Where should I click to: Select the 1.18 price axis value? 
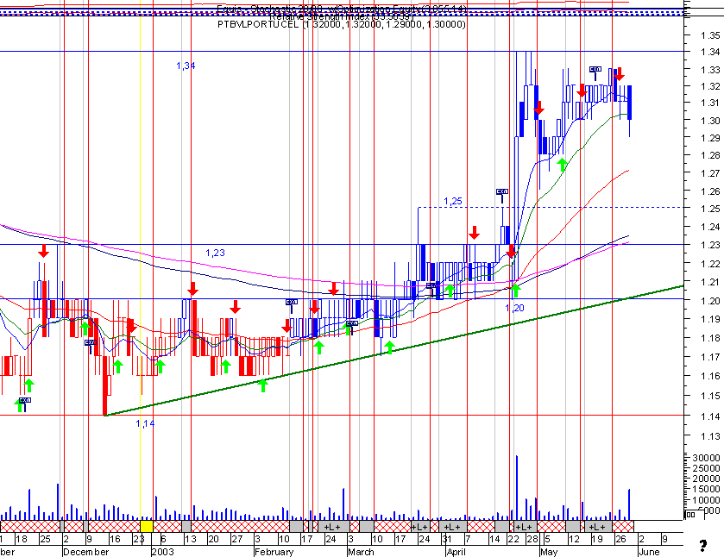pyautogui.click(x=710, y=338)
